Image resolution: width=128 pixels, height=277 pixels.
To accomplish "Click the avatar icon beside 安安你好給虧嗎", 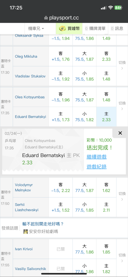I will pos(26,232).
